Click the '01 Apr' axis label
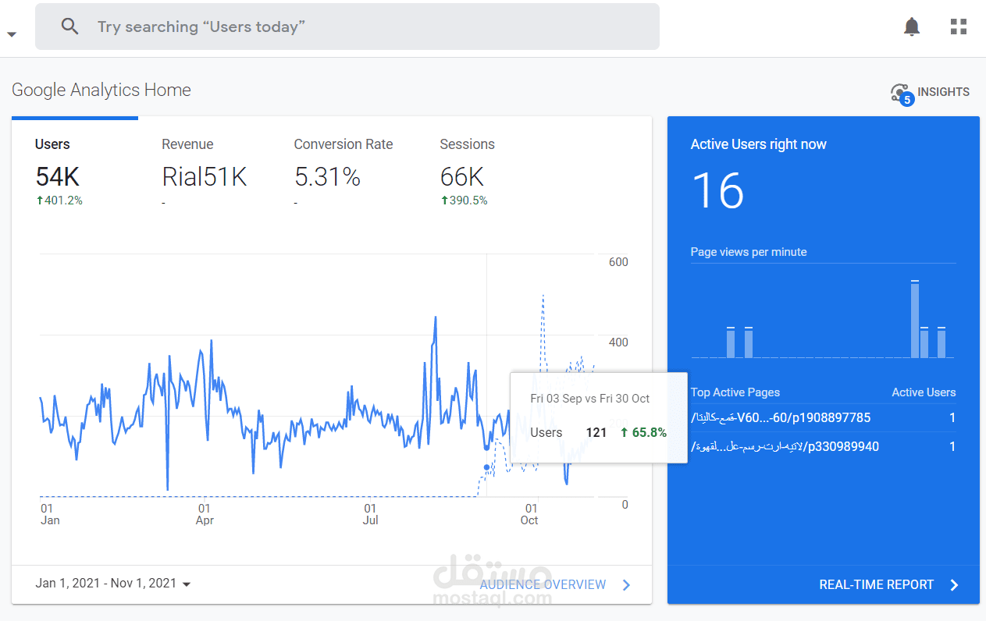This screenshot has width=986, height=621. (x=205, y=514)
